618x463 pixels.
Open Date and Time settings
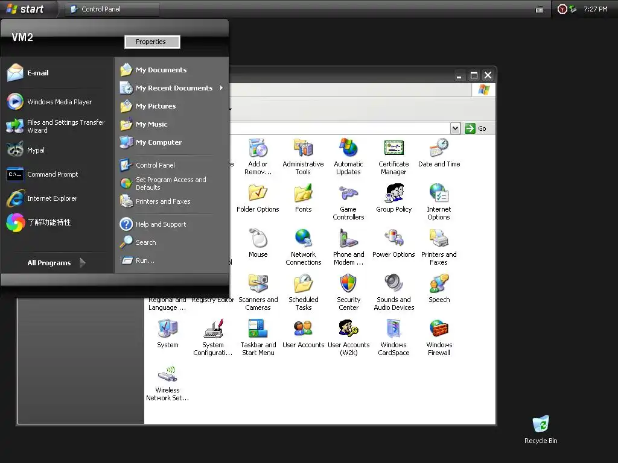click(439, 153)
